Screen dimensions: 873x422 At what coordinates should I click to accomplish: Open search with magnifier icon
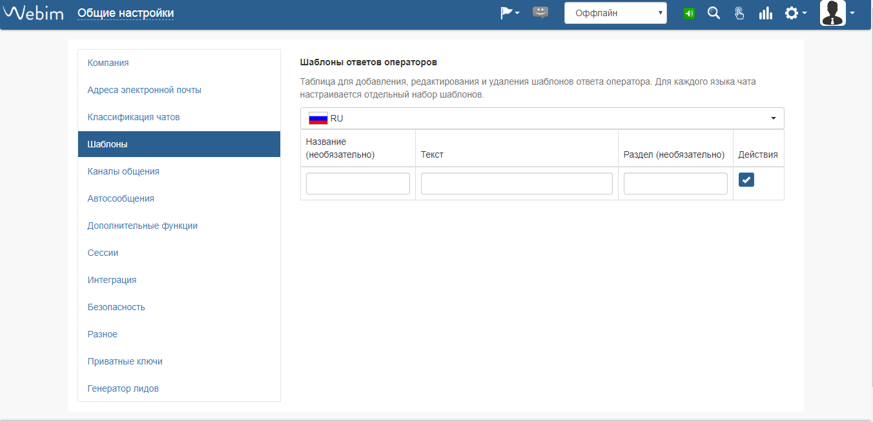click(714, 13)
